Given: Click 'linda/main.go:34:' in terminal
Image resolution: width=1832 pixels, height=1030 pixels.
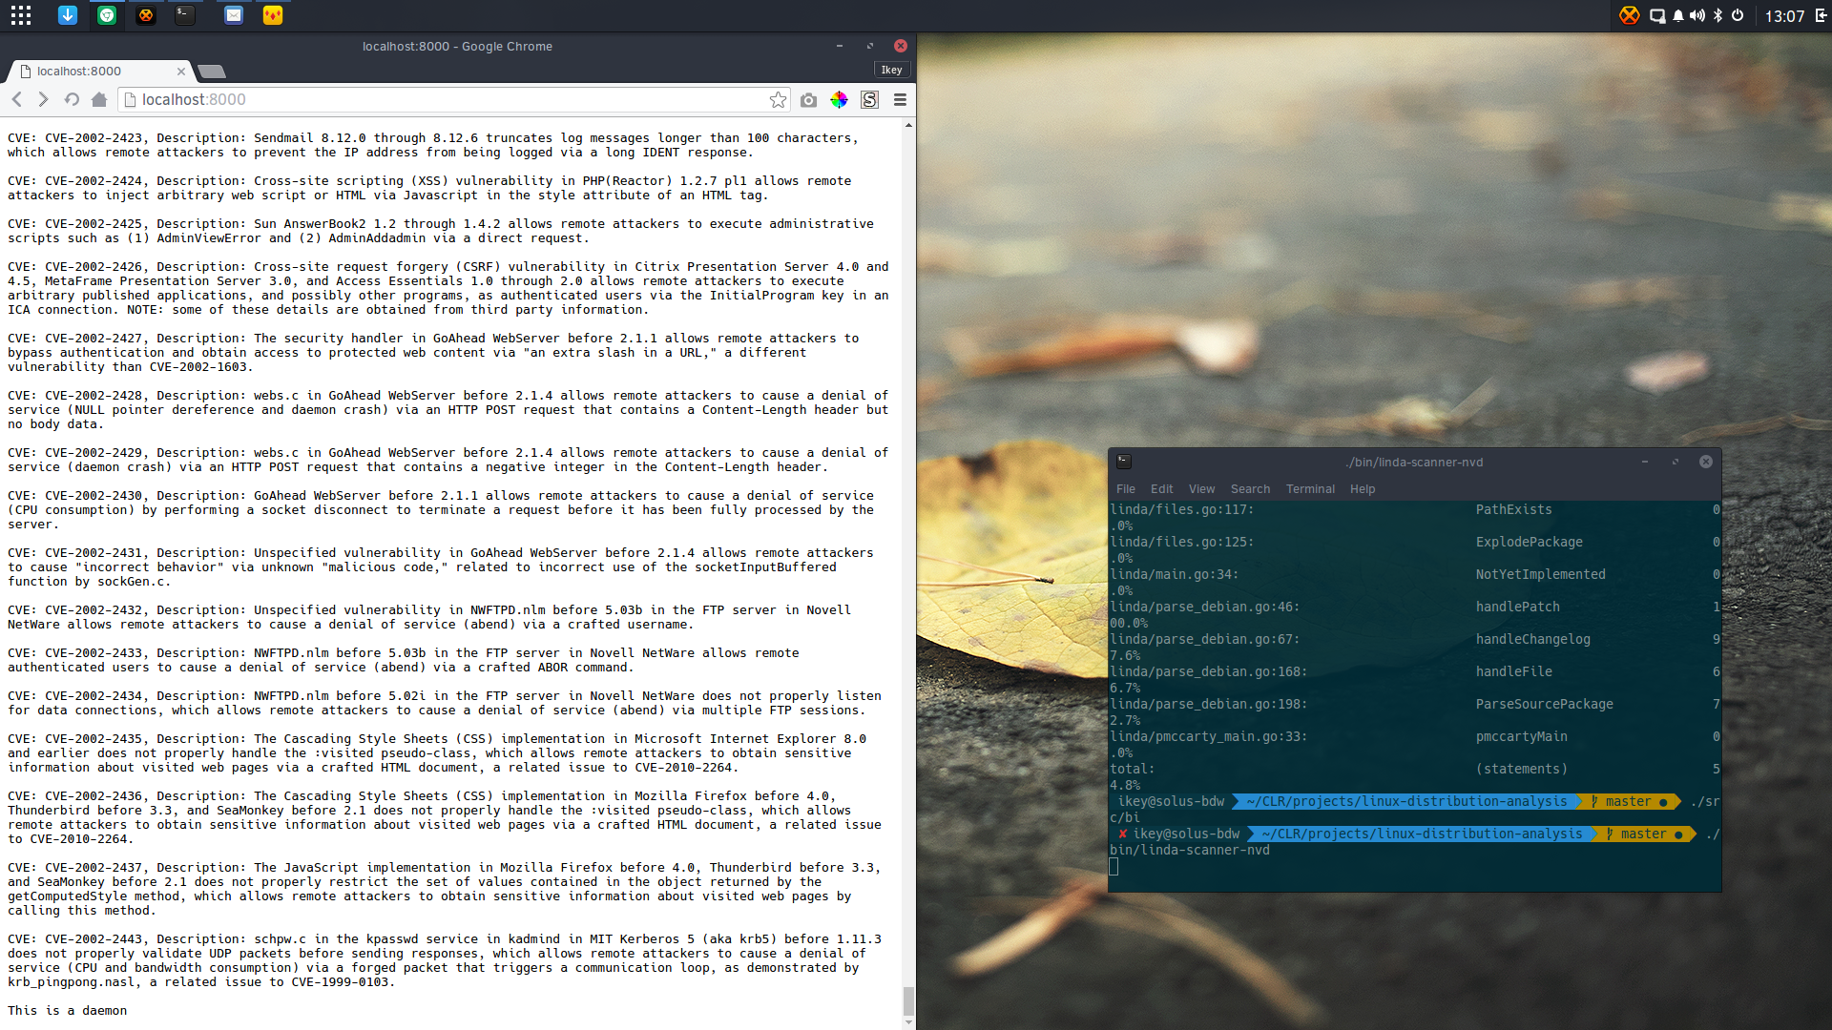Looking at the screenshot, I should (x=1175, y=574).
